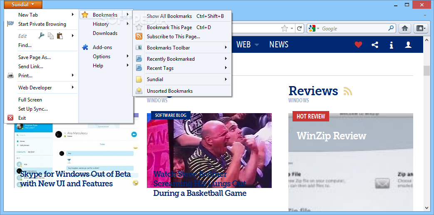Viewport: 434px width, 215px height.
Task: Open the NEWS link in site navigation
Action: pyautogui.click(x=279, y=44)
